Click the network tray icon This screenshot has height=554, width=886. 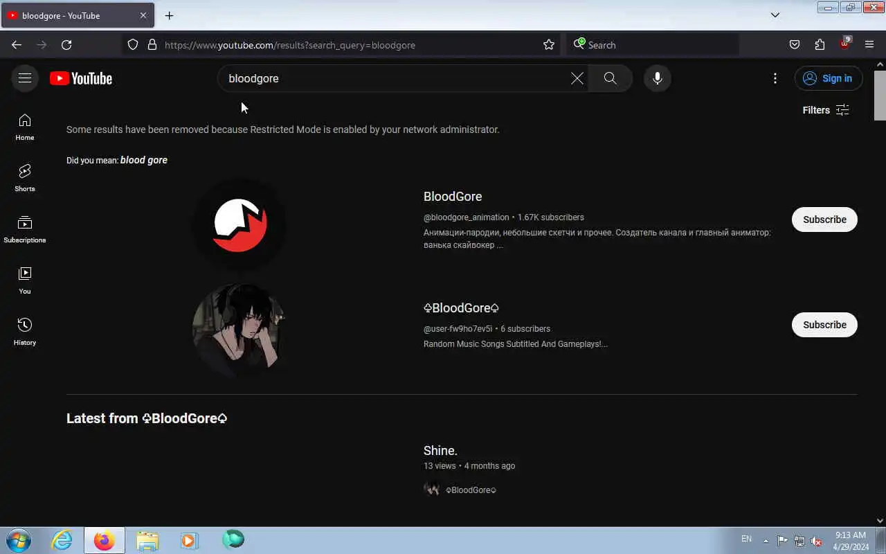point(799,541)
